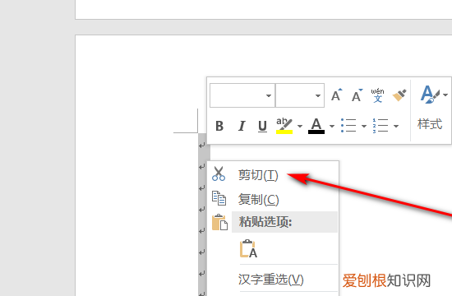The width and height of the screenshot is (452, 296).
Task: Open the font name combo box arrow
Action: tap(269, 95)
